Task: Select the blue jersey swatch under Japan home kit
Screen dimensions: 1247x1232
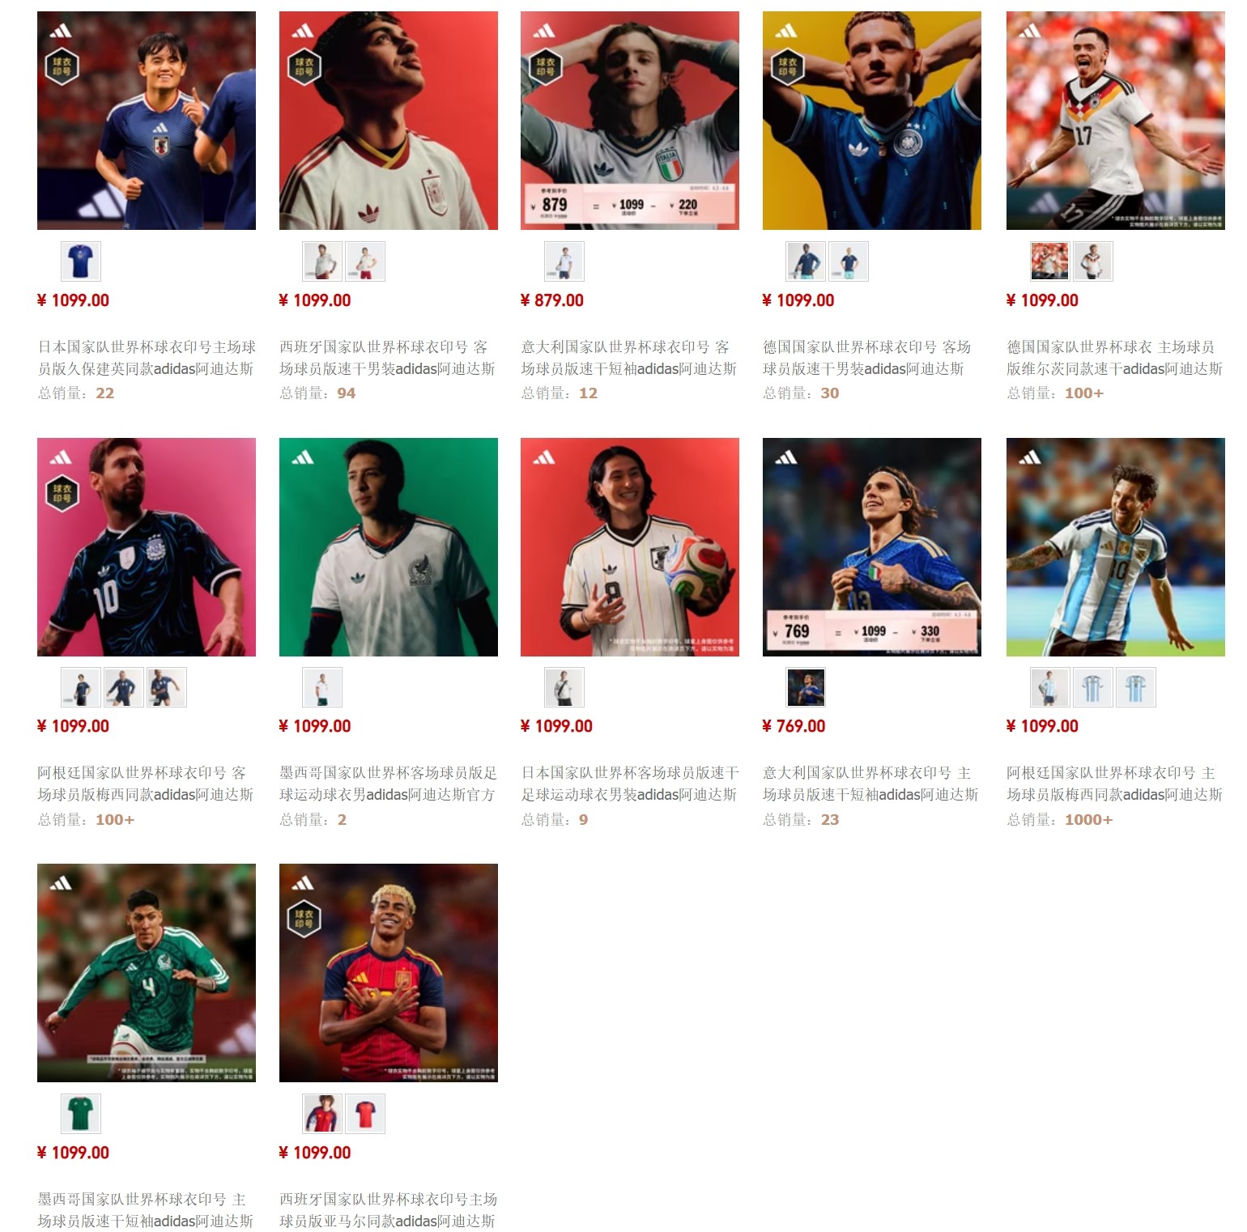Action: click(81, 261)
